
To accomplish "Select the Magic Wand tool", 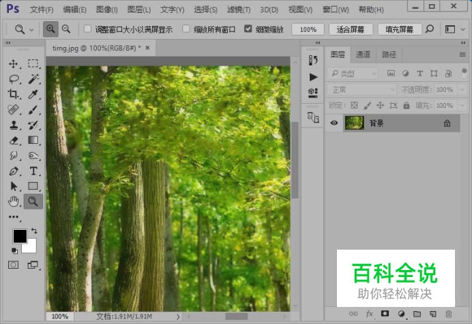I will 33,79.
